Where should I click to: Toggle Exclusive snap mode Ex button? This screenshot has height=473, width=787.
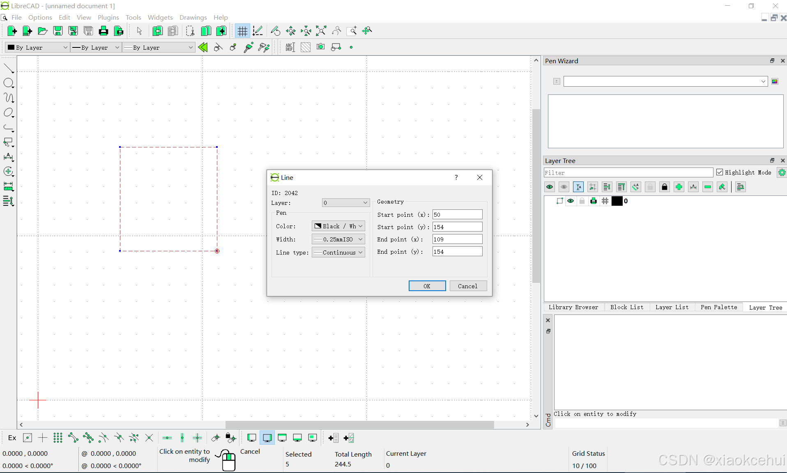coord(12,438)
